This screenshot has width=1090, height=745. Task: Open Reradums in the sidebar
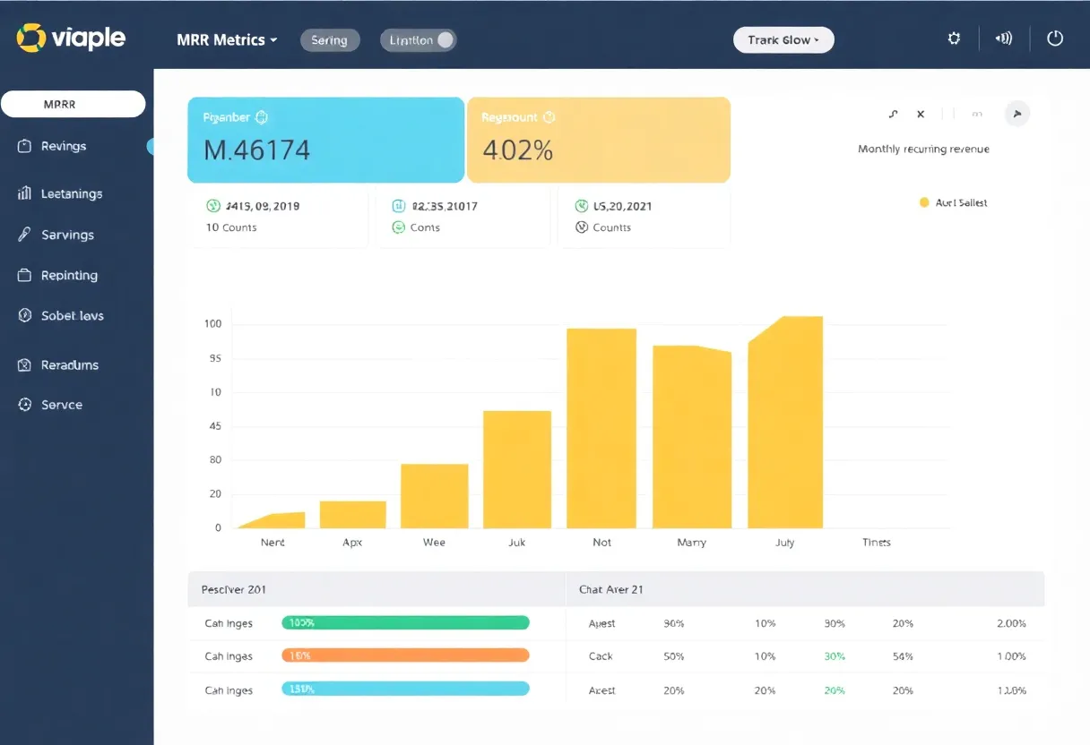[x=70, y=364]
